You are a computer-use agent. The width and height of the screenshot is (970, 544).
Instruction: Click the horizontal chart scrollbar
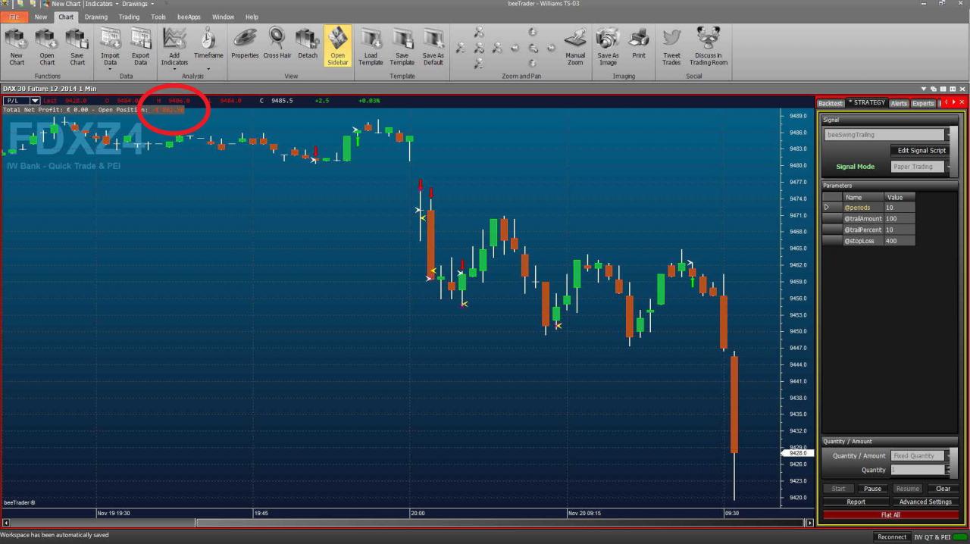407,523
